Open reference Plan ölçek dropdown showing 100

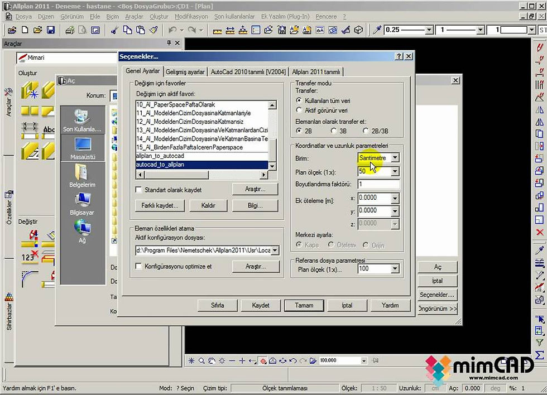coord(395,268)
